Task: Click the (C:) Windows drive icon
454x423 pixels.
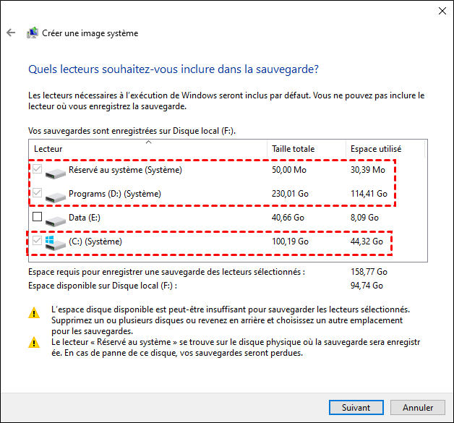Action: point(55,243)
